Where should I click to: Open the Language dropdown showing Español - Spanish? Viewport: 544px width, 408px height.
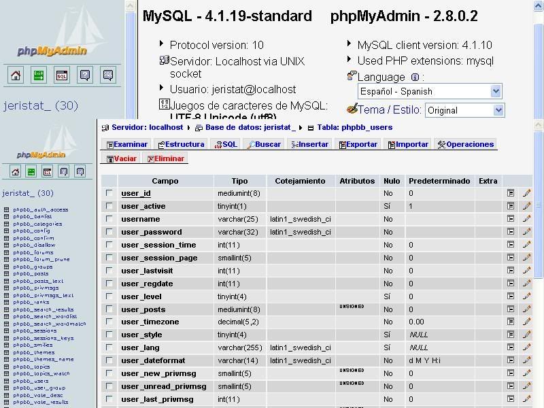[x=430, y=92]
